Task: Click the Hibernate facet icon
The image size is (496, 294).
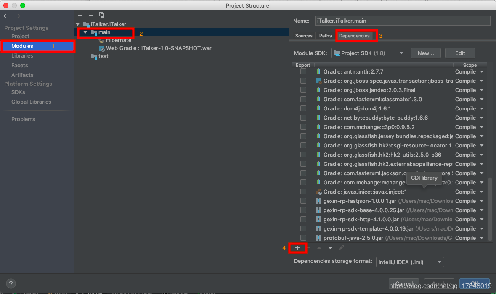Action: point(101,40)
